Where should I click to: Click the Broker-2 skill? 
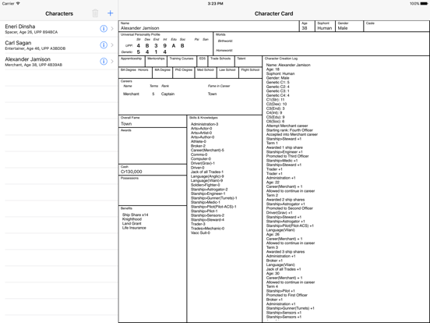(x=198, y=146)
